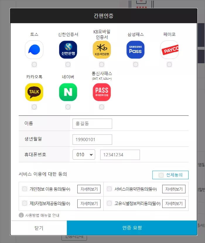The width and height of the screenshot is (205, 243).
Task: Select the radio button under 삼성패스
Action: tap(136, 64)
